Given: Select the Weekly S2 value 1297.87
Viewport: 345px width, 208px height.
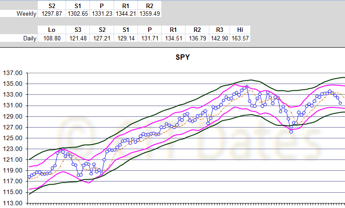Looking at the screenshot, I should pos(52,13).
